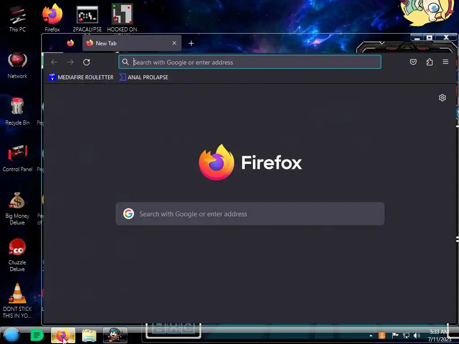
Task: Open the cartoon character taskbar app
Action: coord(115,335)
